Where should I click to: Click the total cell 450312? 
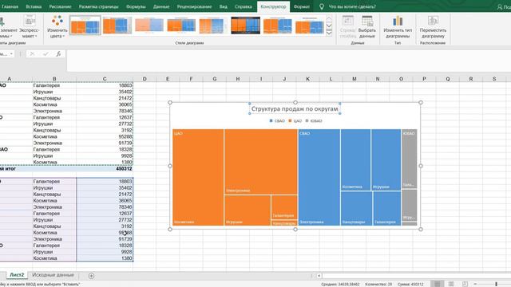pos(105,169)
